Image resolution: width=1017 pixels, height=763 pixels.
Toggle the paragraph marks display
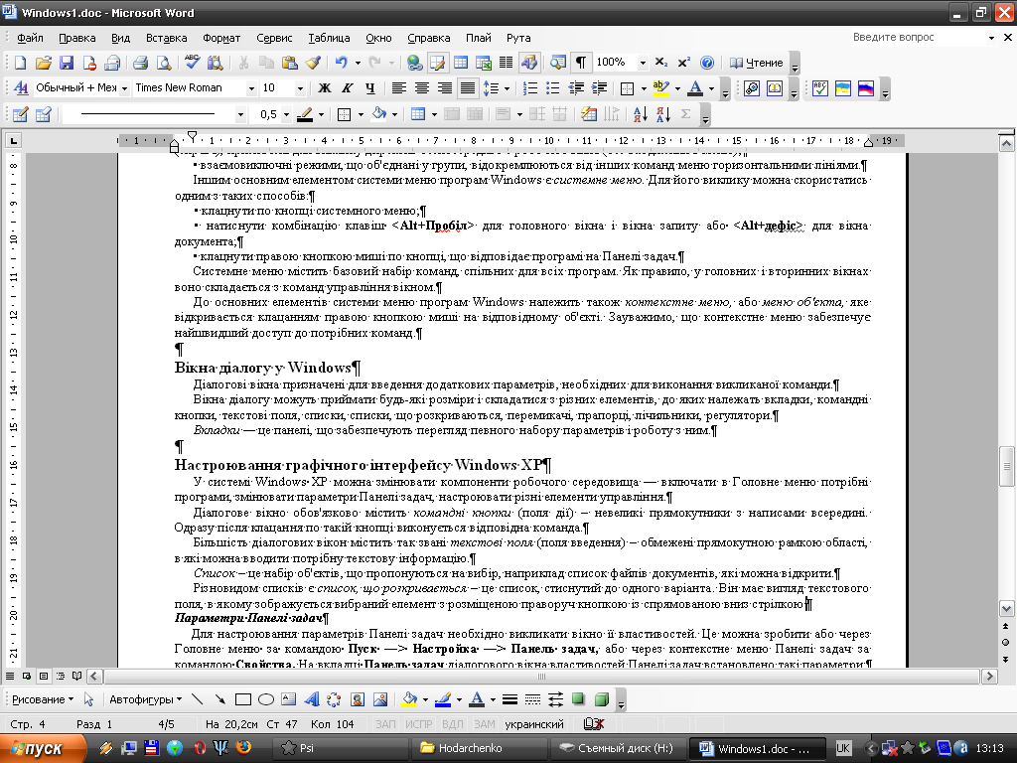[x=580, y=63]
